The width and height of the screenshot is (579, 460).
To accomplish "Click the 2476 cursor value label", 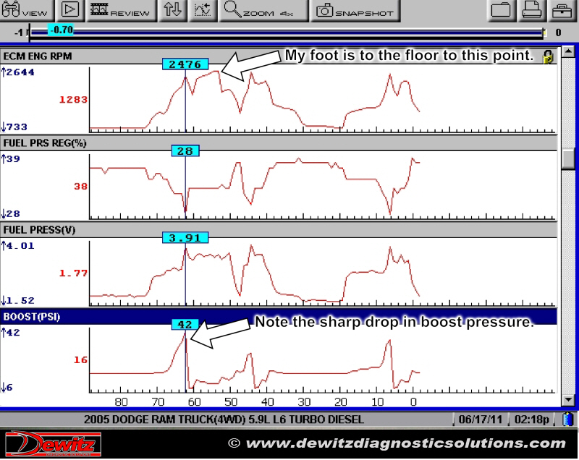I will point(185,64).
